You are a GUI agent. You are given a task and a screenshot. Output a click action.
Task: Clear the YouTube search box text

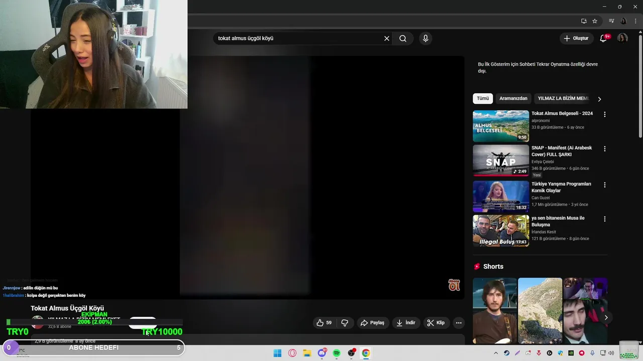pos(387,39)
